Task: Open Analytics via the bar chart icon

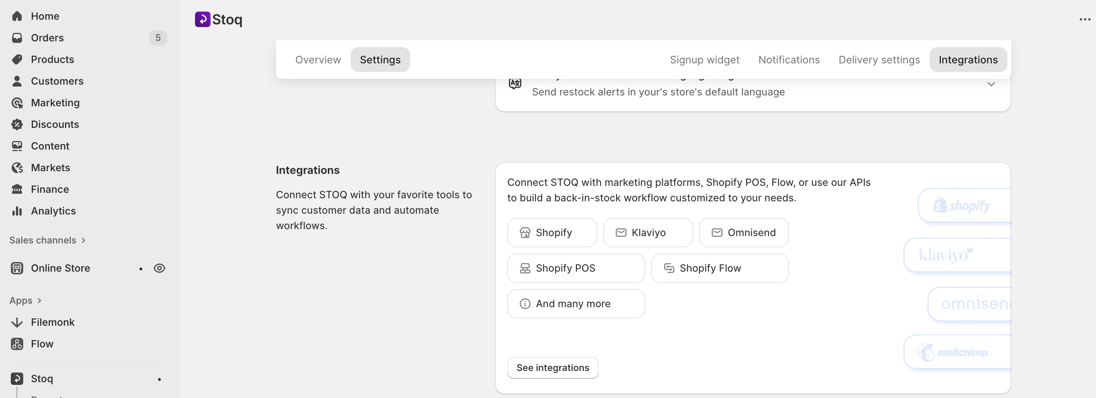Action: coord(17,211)
